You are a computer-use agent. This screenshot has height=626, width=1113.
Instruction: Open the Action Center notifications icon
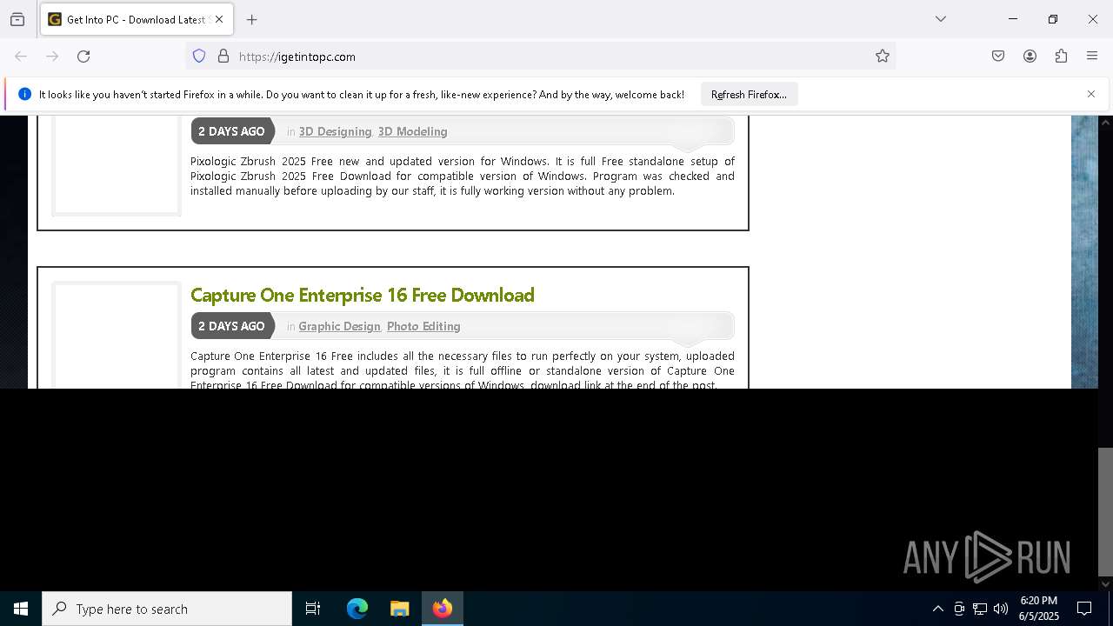coord(1084,609)
